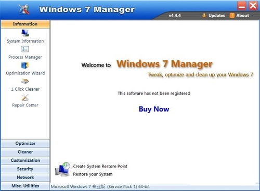The height and width of the screenshot is (191, 260).
Task: Open the Repair Center tools icon
Action: tap(25, 98)
